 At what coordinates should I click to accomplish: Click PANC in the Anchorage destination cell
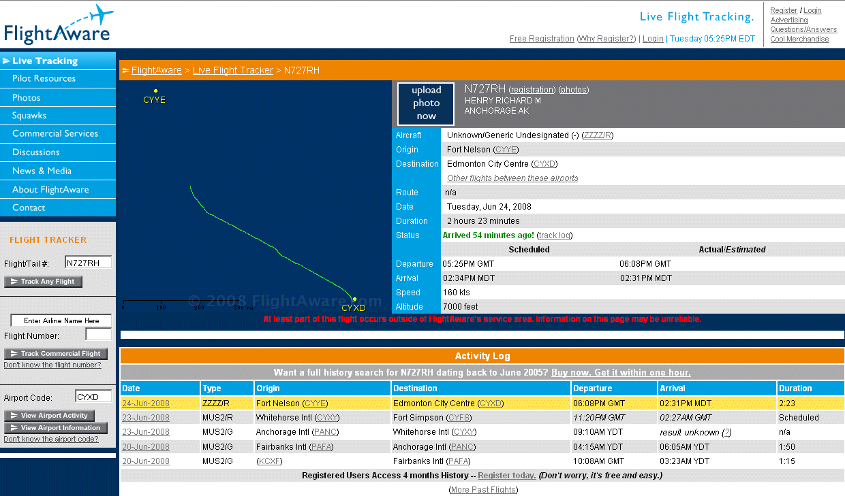click(462, 447)
